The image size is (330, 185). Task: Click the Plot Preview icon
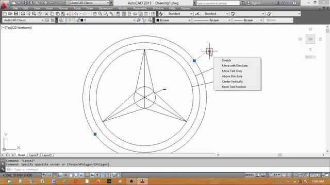[x=28, y=14]
